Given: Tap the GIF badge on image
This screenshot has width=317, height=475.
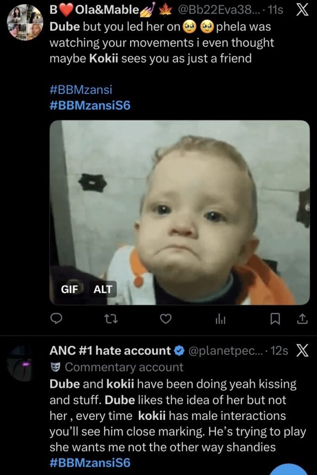Looking at the screenshot, I should coord(70,289).
